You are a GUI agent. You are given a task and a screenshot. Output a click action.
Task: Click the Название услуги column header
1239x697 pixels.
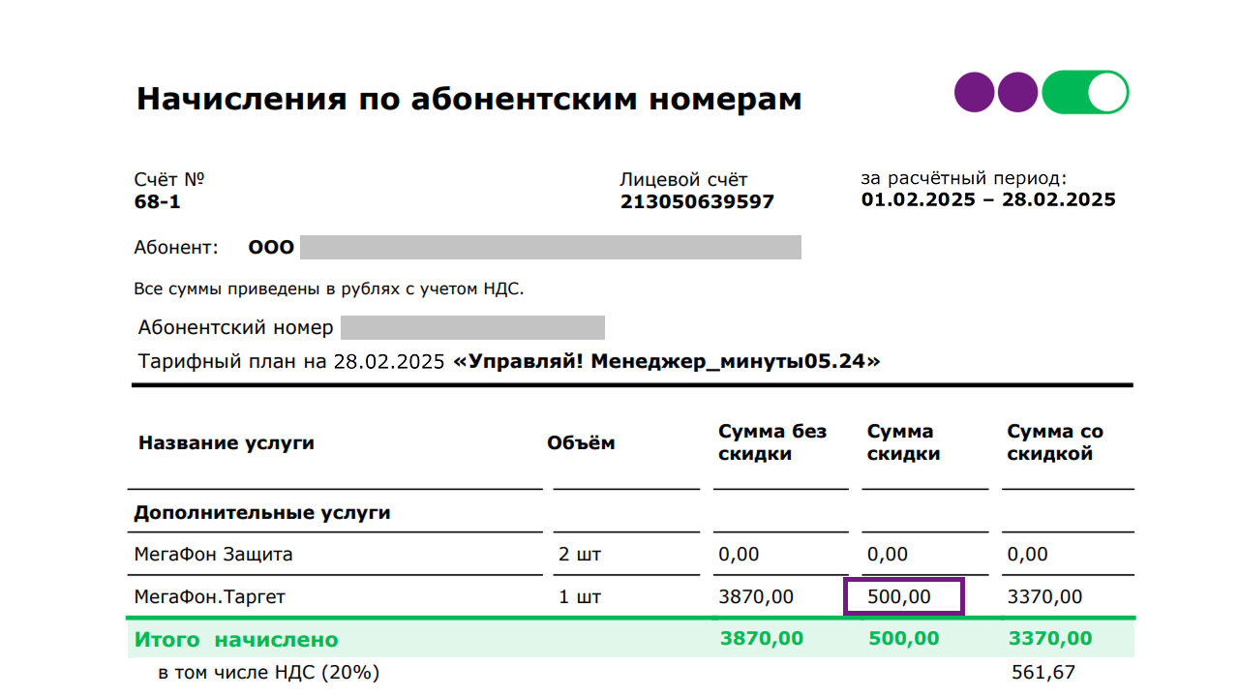227,442
